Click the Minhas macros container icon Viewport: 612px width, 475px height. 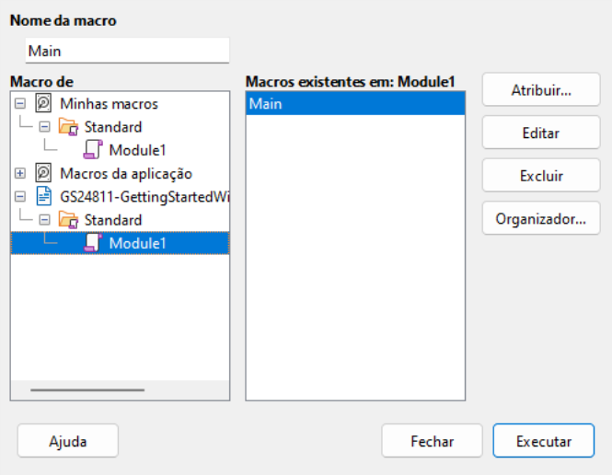(x=43, y=103)
